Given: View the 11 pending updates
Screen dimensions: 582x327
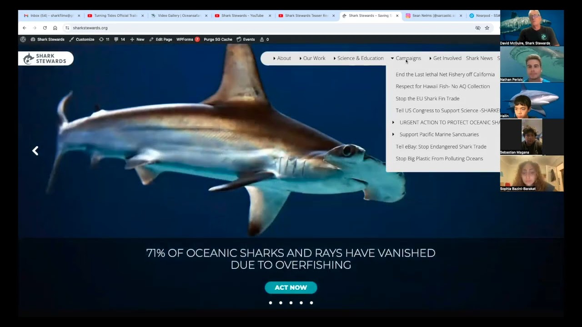Looking at the screenshot, I should 104,40.
